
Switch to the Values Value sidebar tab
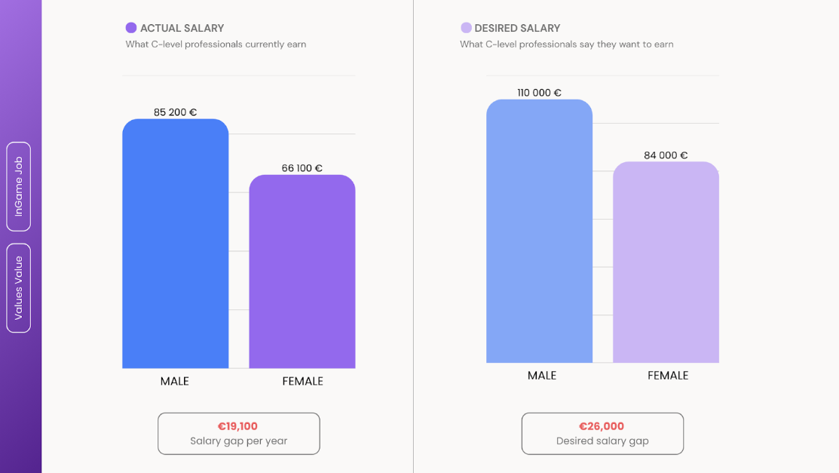(x=19, y=287)
